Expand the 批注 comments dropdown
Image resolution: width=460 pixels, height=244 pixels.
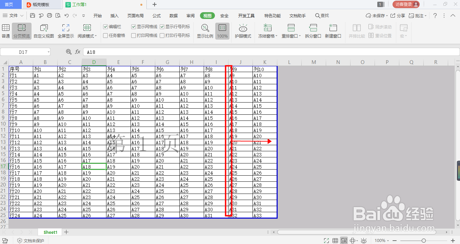426,16
